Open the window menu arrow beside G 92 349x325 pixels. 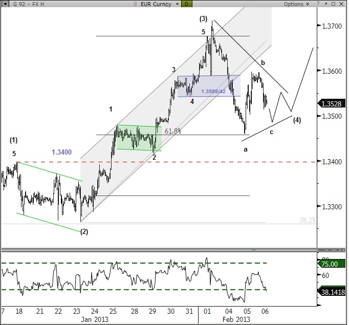pyautogui.click(x=4, y=4)
